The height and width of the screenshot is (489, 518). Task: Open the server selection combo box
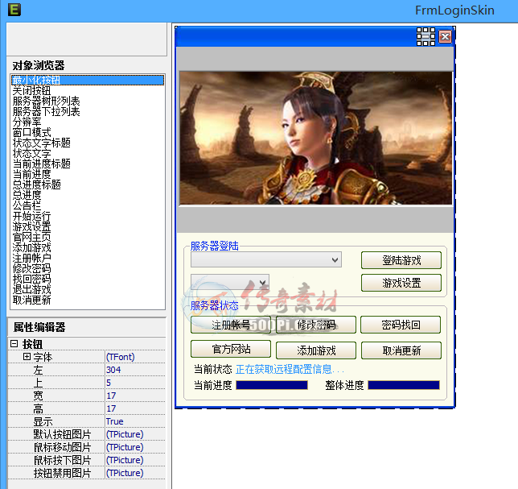(266, 259)
